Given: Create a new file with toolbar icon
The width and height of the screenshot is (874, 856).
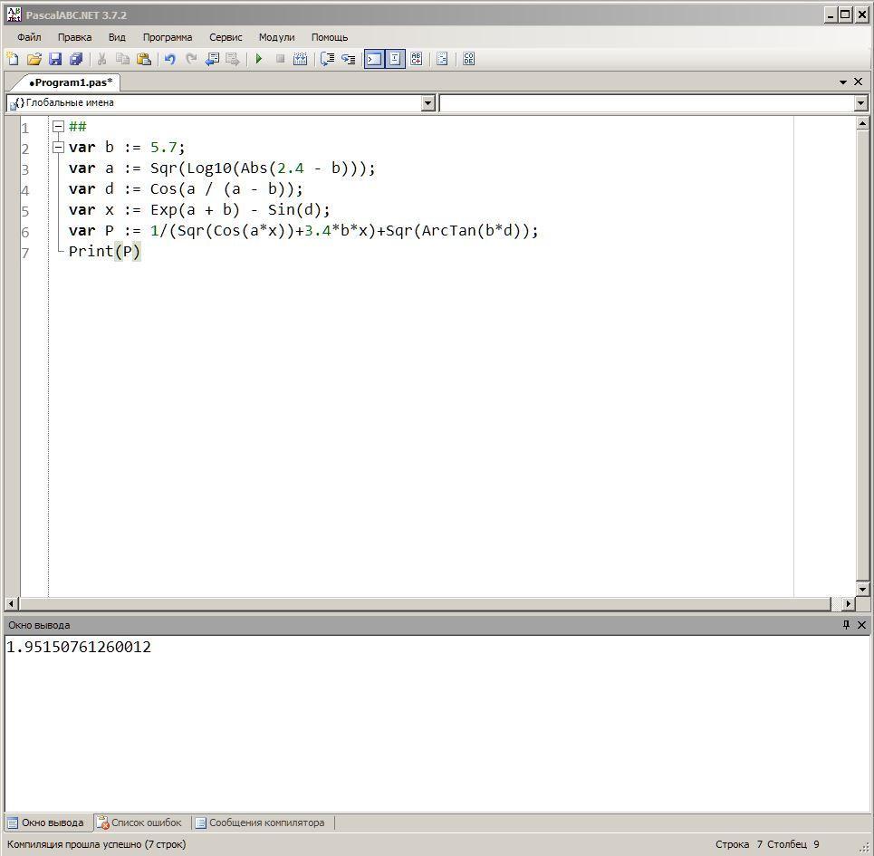Looking at the screenshot, I should click(x=13, y=59).
